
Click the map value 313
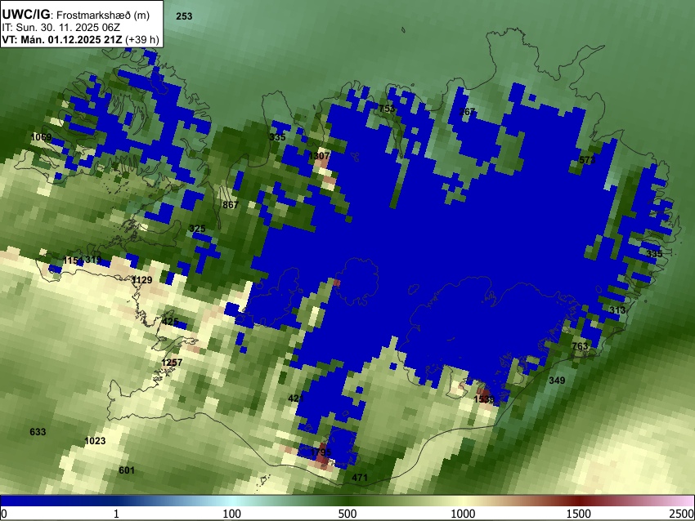click(617, 310)
